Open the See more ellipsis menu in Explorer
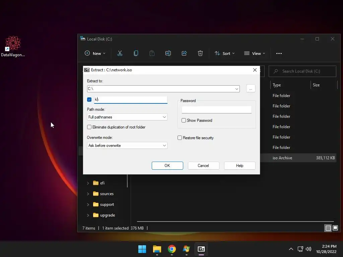This screenshot has width=343, height=257. pyautogui.click(x=279, y=53)
